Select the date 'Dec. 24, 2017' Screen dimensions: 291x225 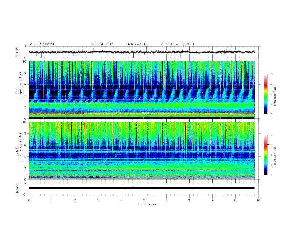103,44
